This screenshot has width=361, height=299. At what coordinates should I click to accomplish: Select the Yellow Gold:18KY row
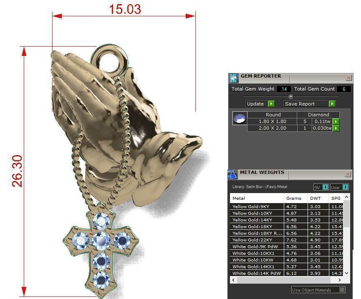[x=286, y=226]
